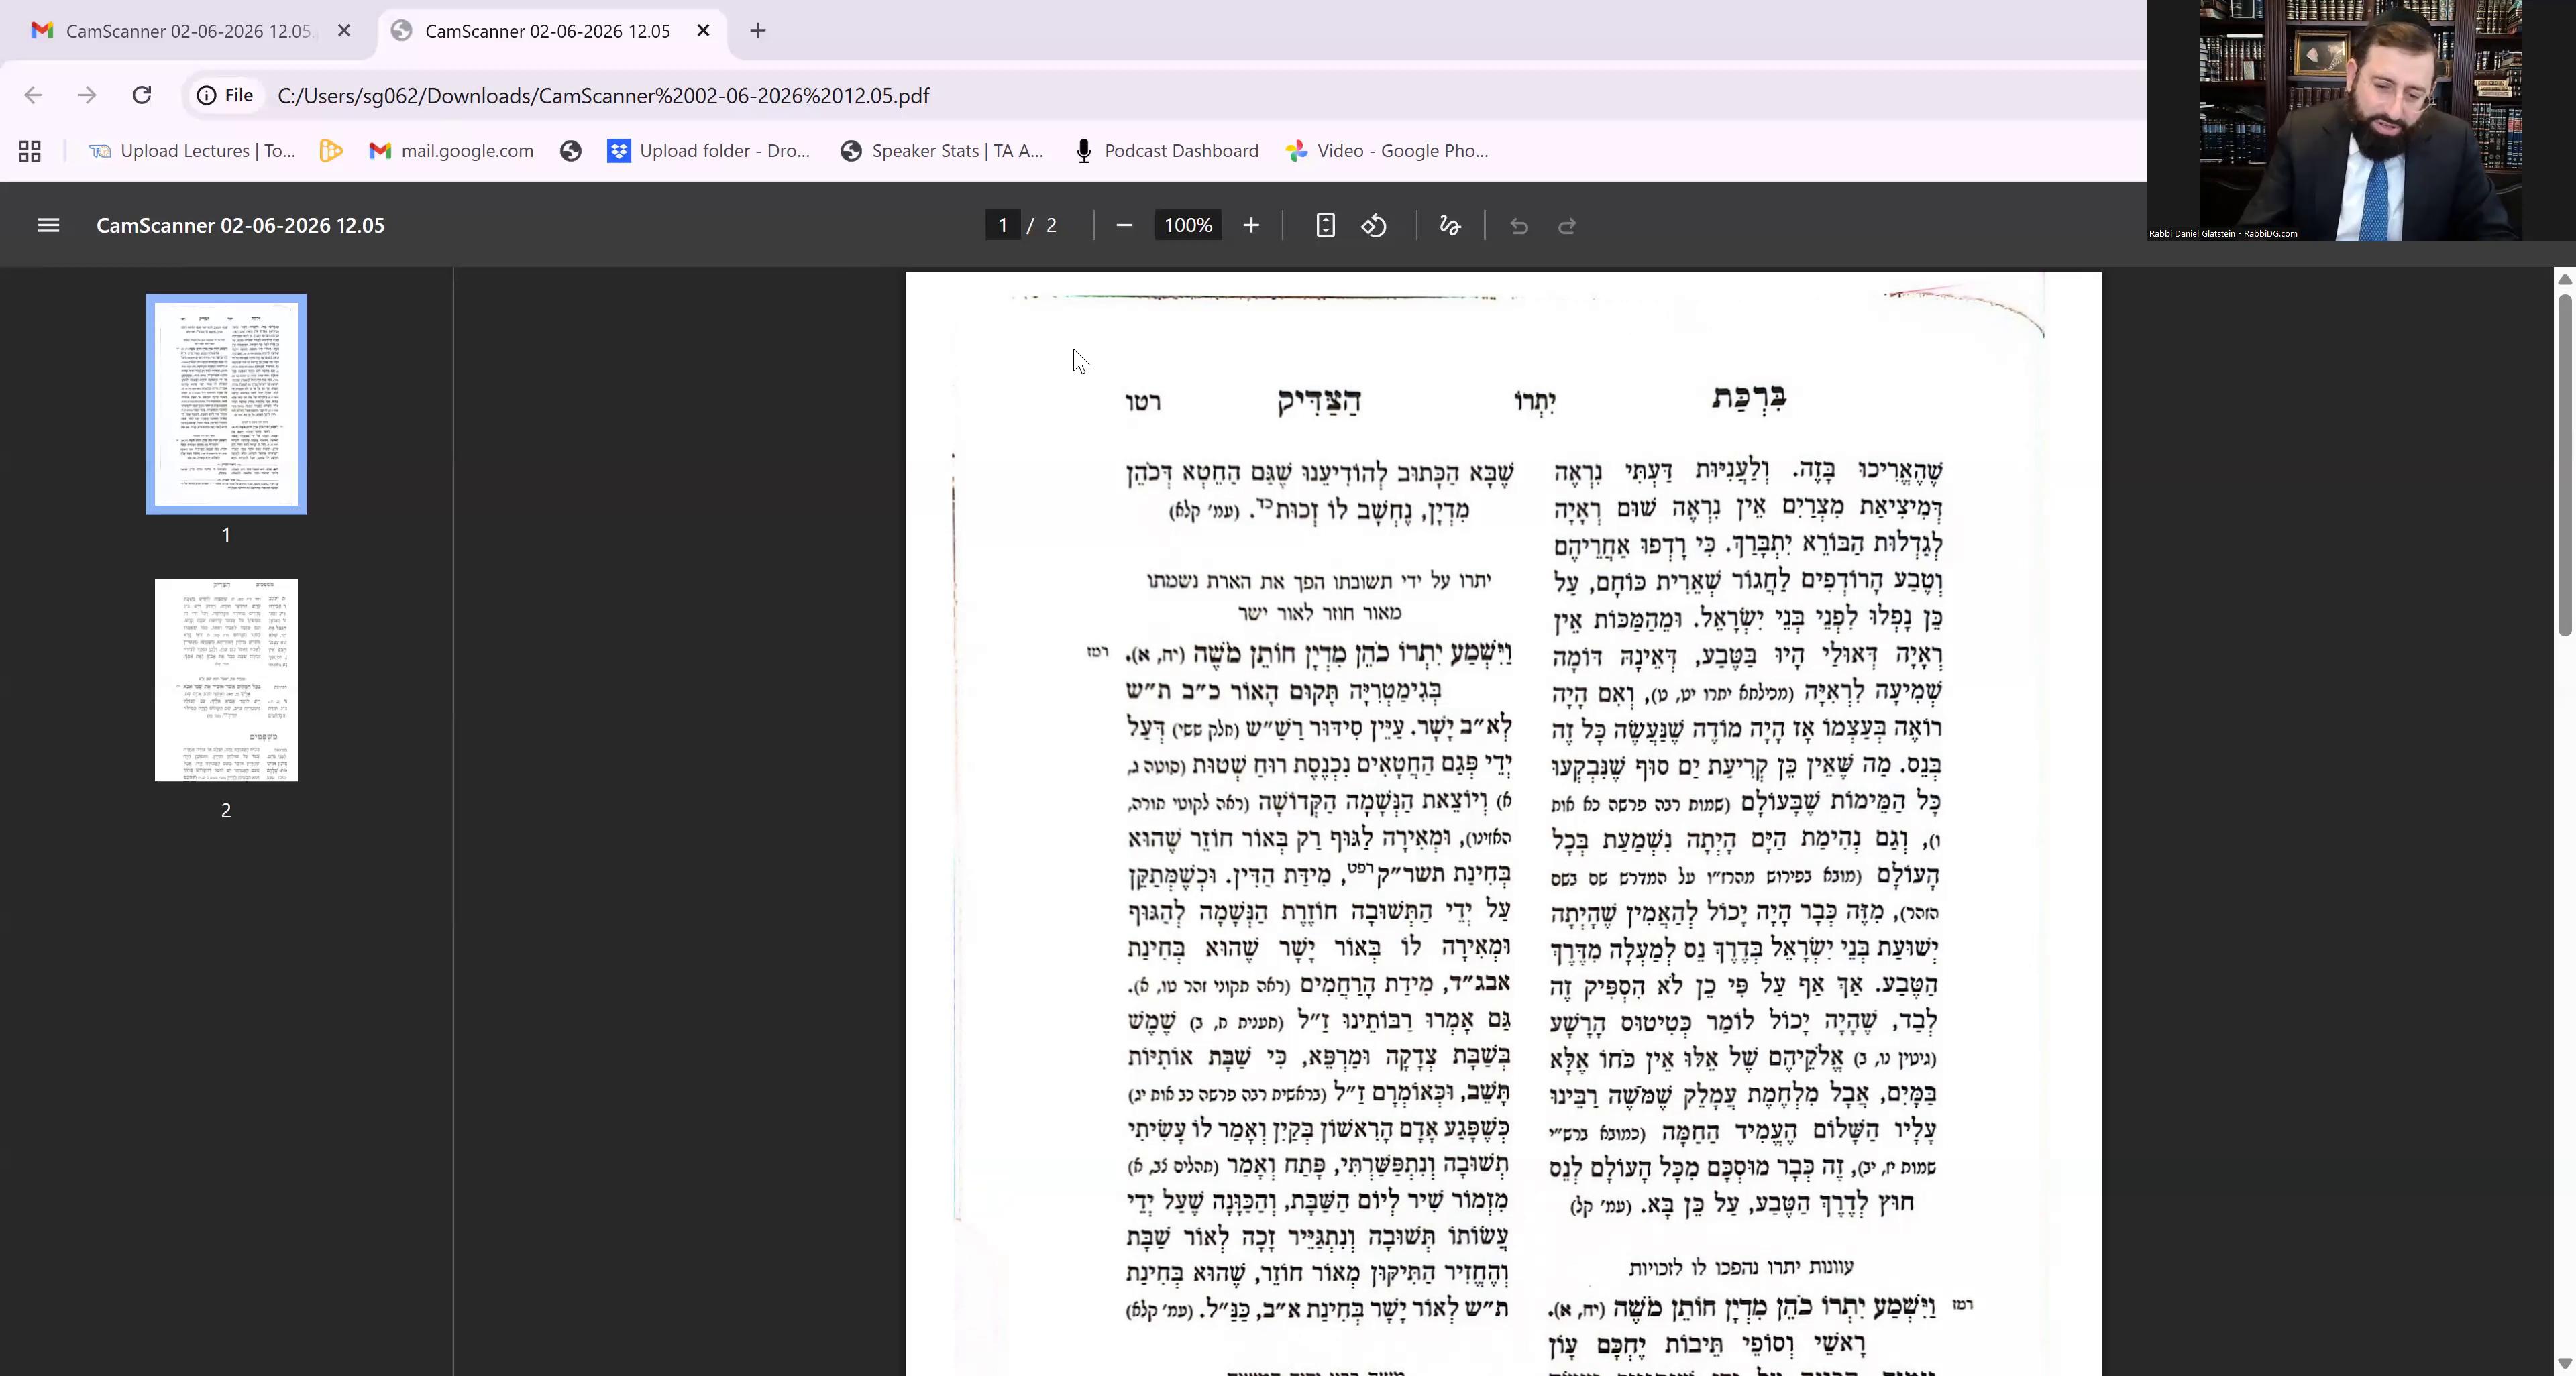Click the scrollbar down arrow
Screen dimensions: 2576x1376
pyautogui.click(x=2565, y=1364)
